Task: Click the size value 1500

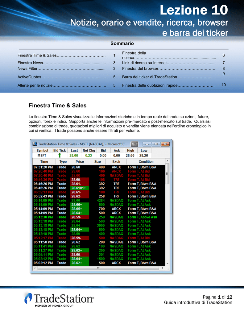Action: coord(101,259)
